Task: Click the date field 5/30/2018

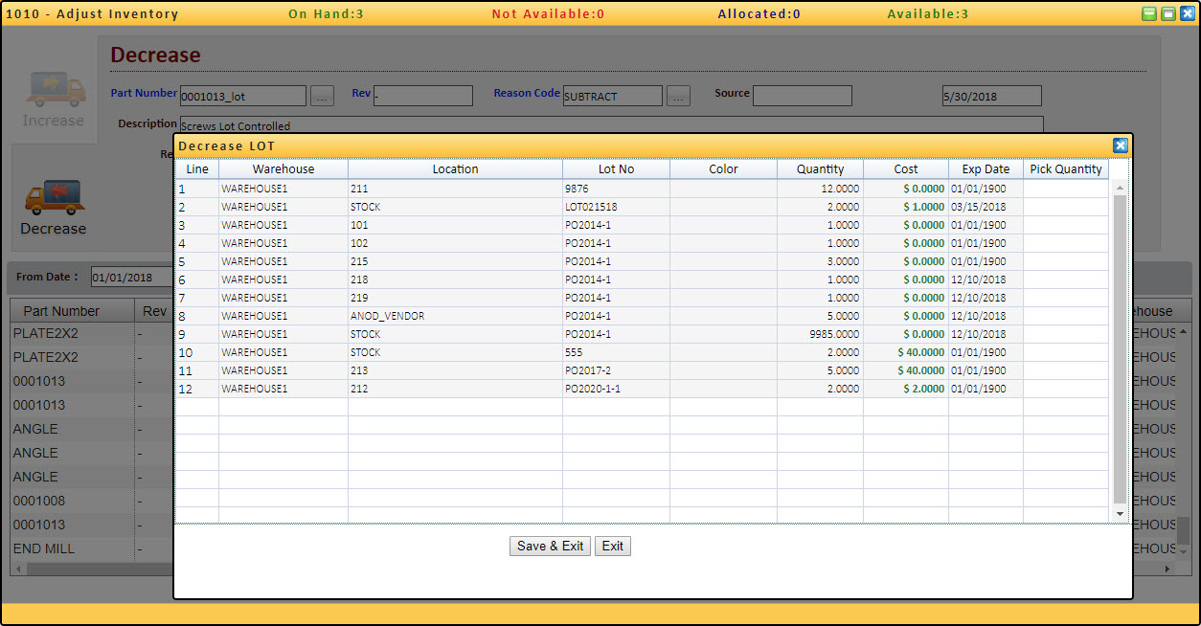Action: pos(992,96)
